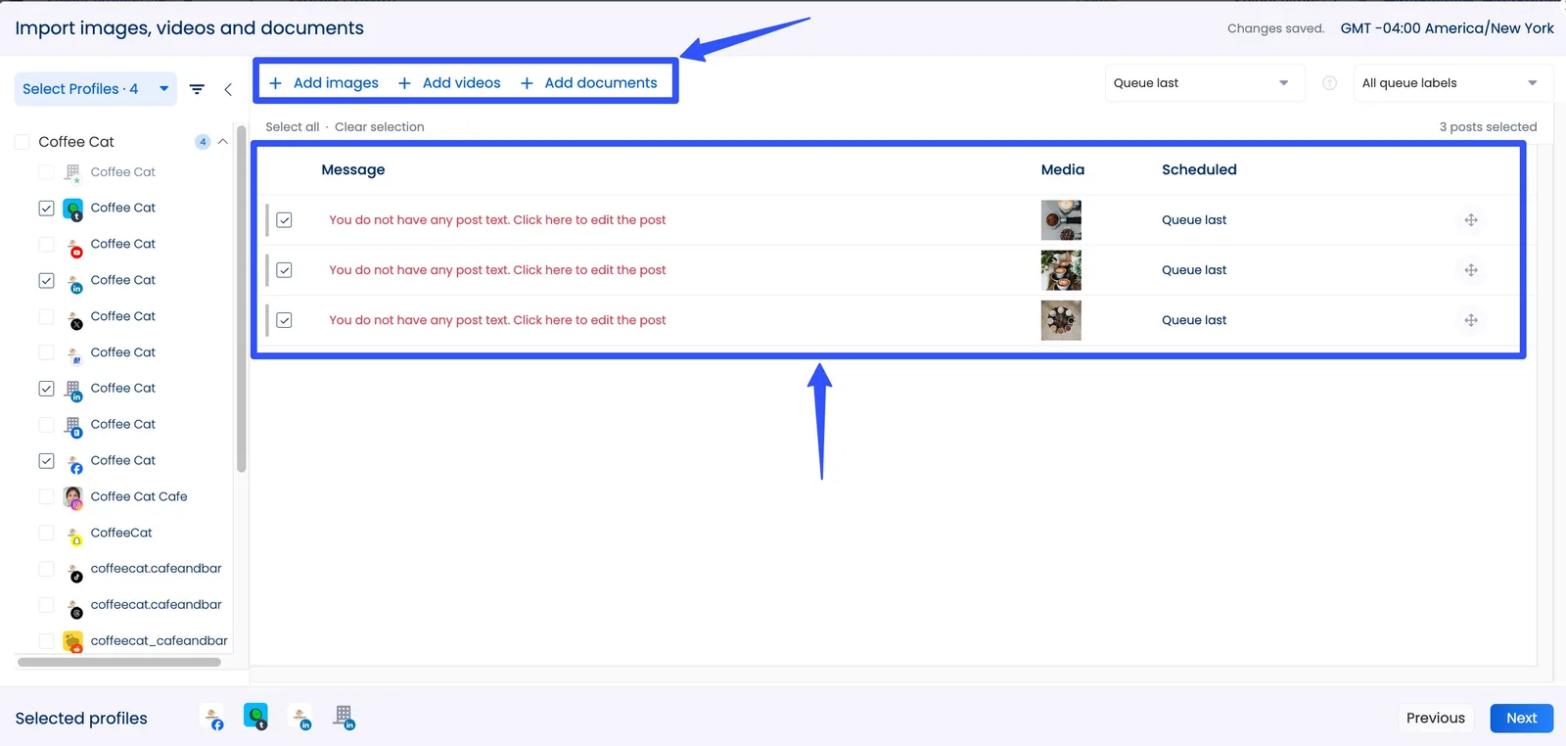This screenshot has height=746, width=1566.
Task: Click the LinkedIn company page Coffee Cat icon
Action: 73,391
